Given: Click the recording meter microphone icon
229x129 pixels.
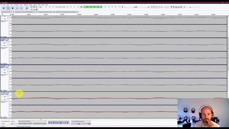Looking at the screenshot, I should pyautogui.click(x=40, y=7).
